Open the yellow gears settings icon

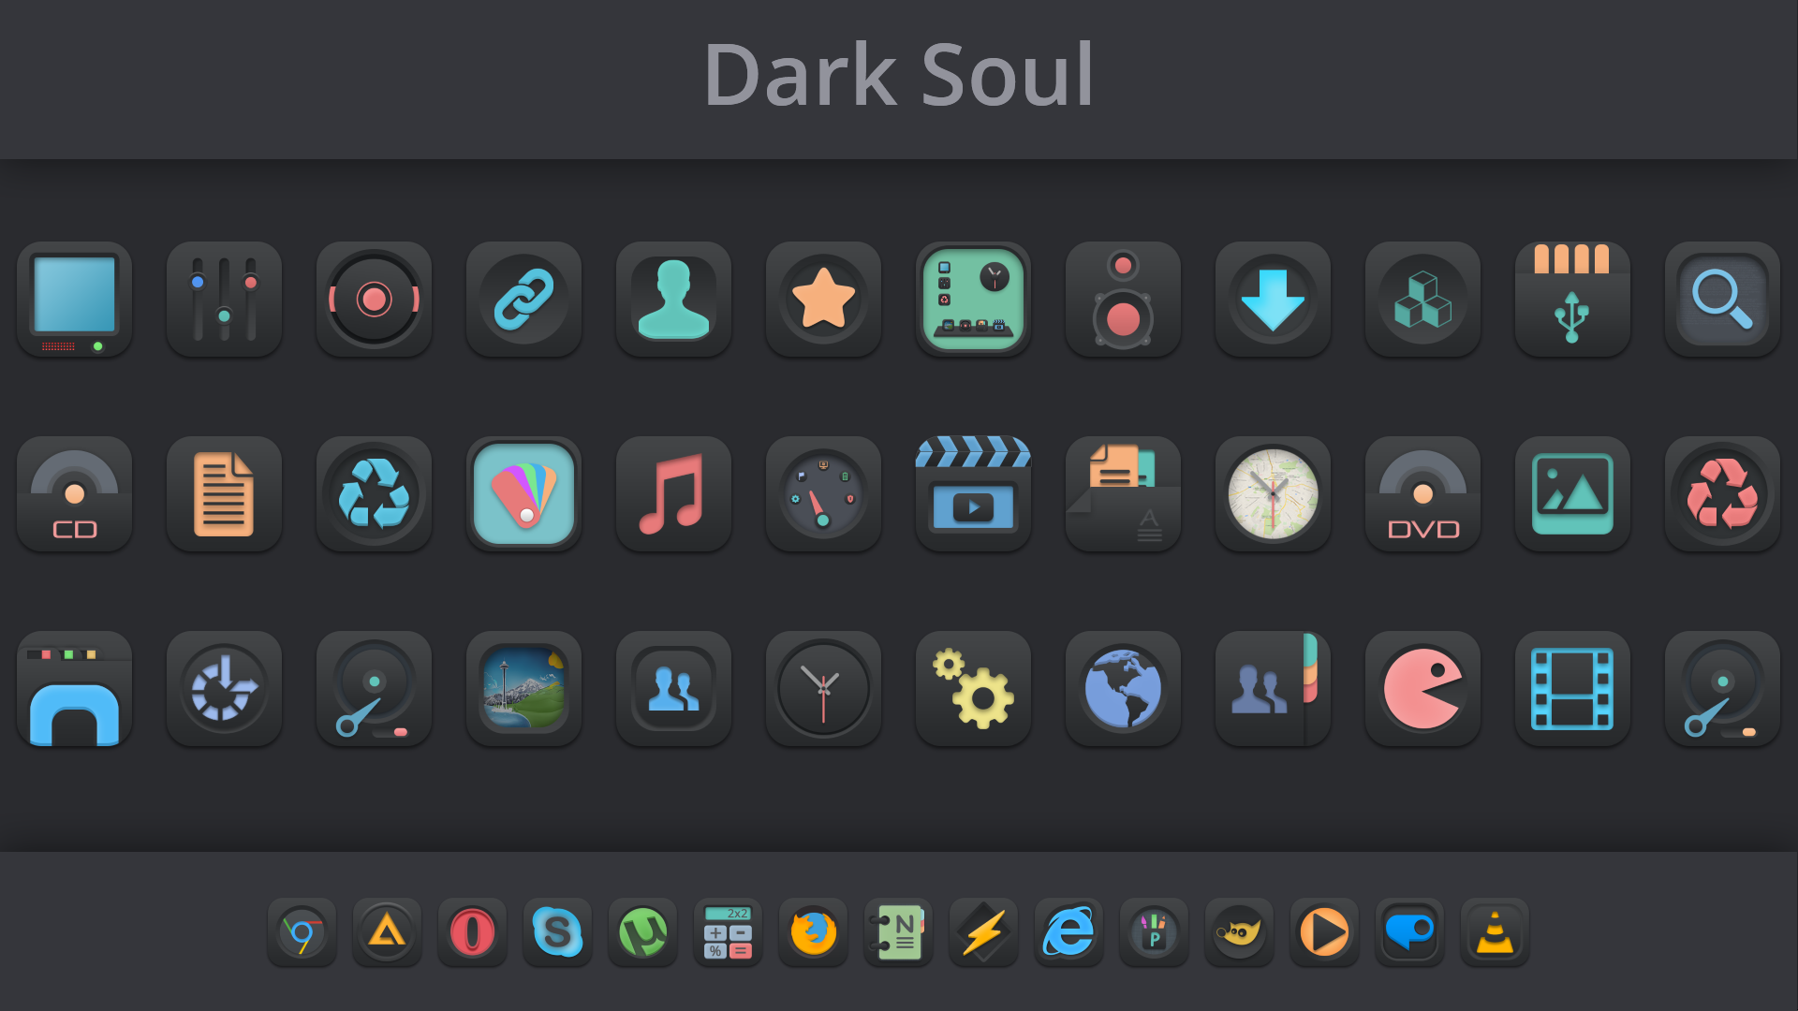tap(973, 689)
